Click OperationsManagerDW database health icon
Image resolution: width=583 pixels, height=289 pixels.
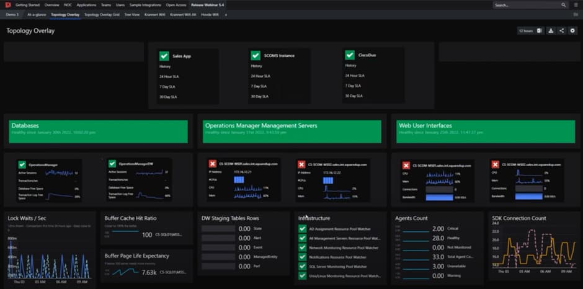[112, 164]
